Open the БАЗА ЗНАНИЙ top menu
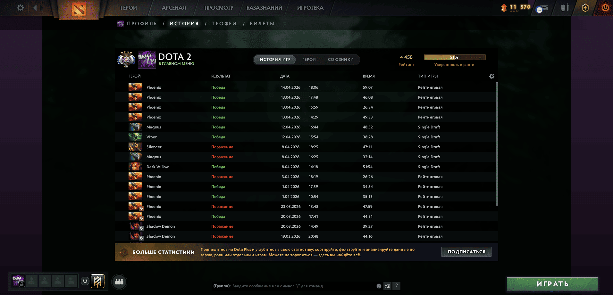The height and width of the screenshot is (295, 613). tap(264, 8)
